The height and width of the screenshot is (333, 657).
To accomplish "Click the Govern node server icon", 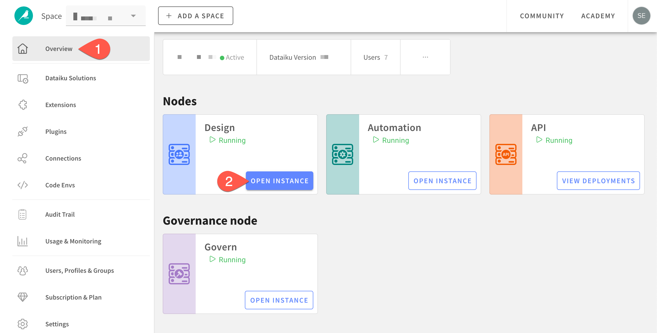I will [x=179, y=274].
